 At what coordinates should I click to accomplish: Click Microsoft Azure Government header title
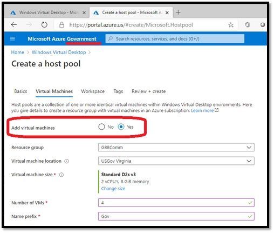coord(62,39)
